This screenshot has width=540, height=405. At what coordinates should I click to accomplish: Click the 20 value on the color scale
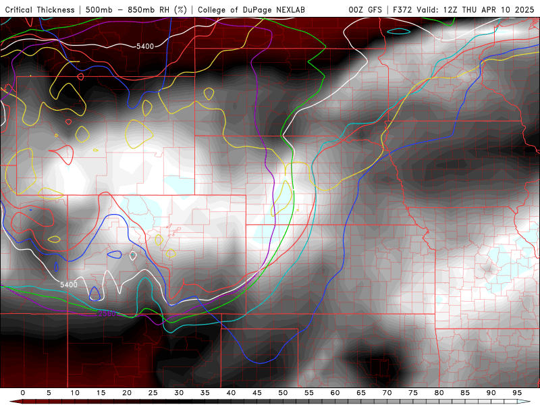tap(127, 393)
